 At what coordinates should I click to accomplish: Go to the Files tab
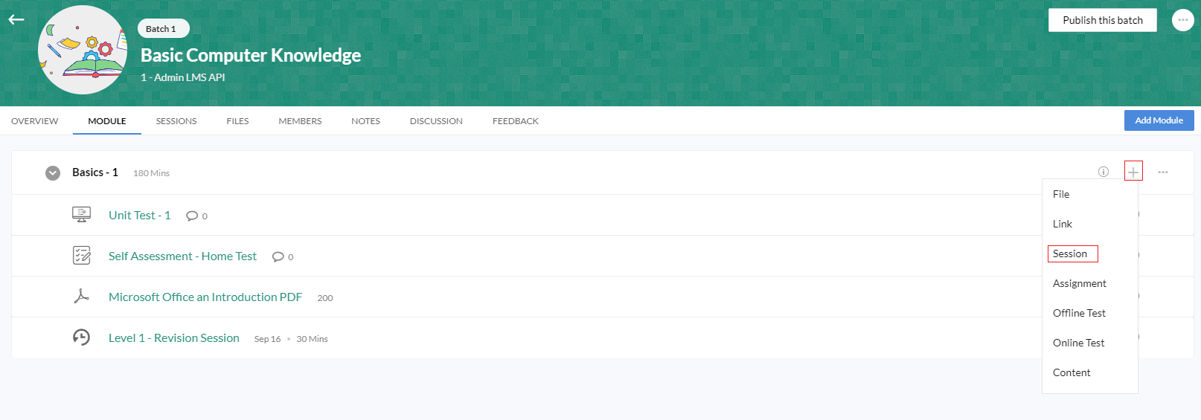237,121
